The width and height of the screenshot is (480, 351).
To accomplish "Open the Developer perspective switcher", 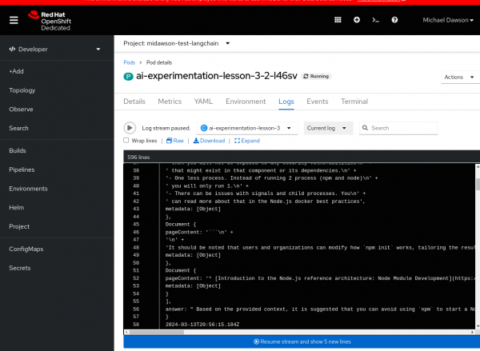I will [54, 50].
